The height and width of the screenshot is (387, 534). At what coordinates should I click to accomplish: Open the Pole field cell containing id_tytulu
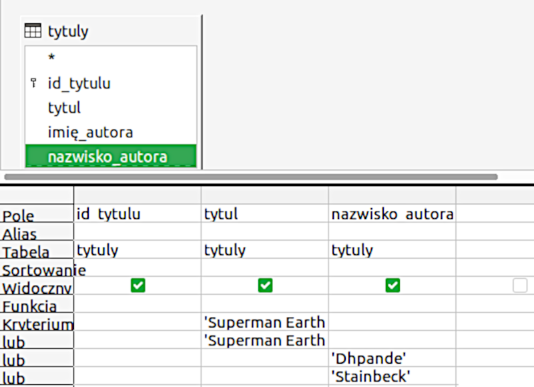click(x=137, y=214)
